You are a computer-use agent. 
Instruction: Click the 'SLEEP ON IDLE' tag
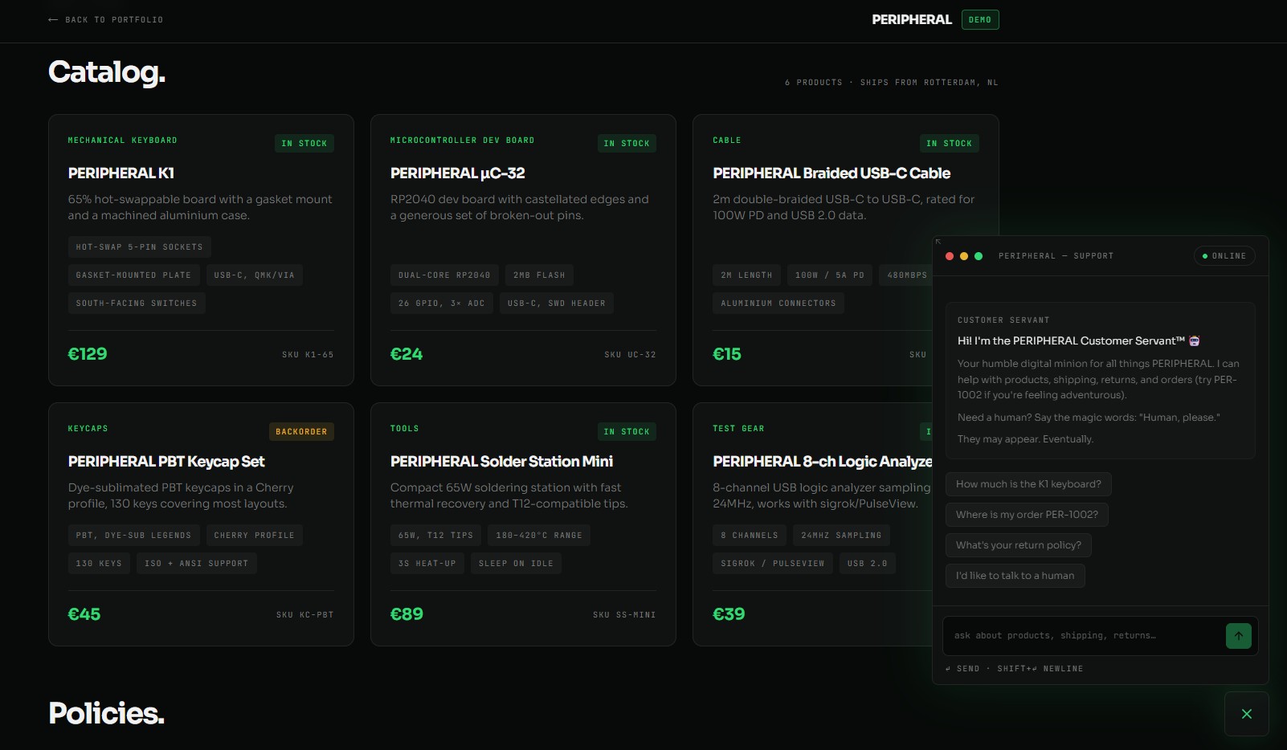(516, 564)
